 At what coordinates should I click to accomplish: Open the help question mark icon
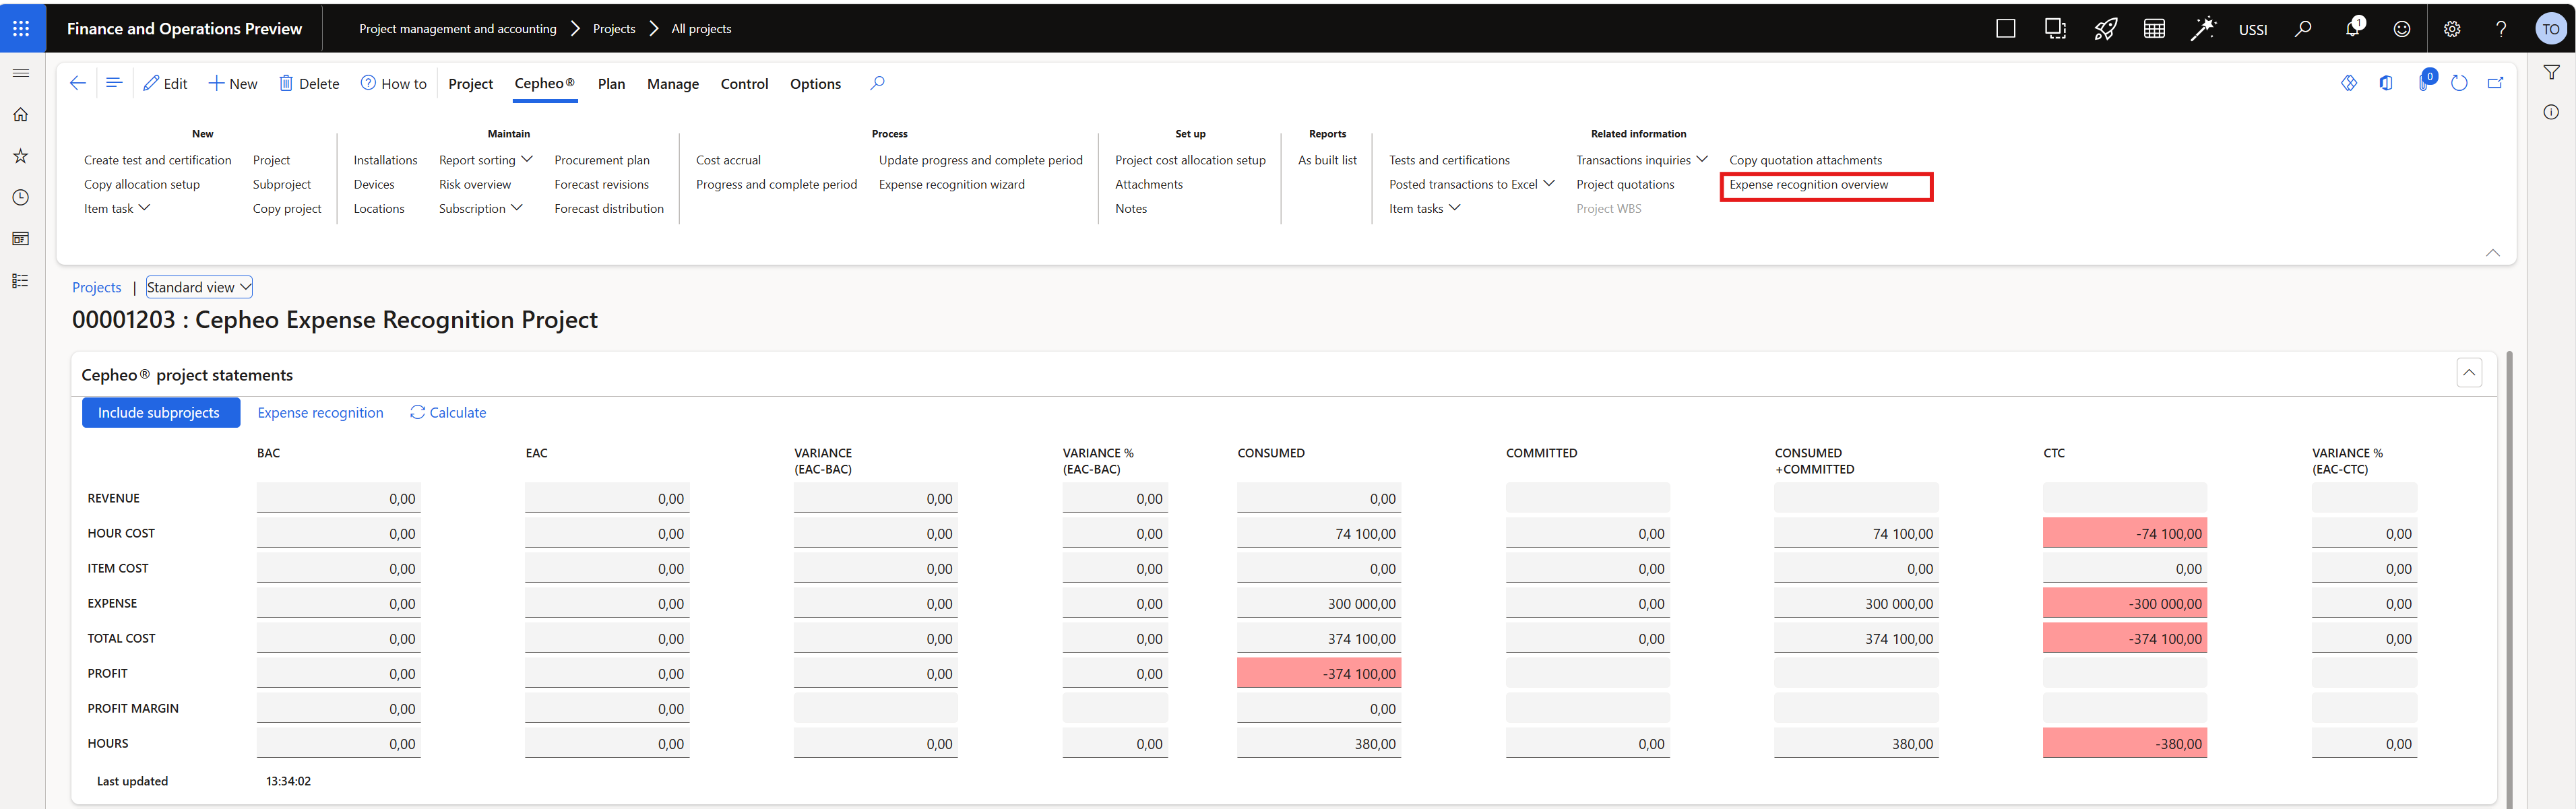point(2501,28)
